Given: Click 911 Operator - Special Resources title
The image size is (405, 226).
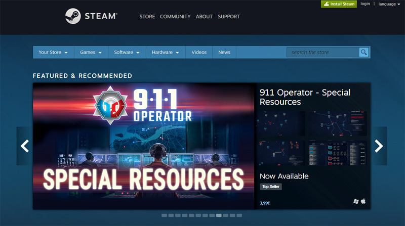Looking at the screenshot, I should 305,97.
